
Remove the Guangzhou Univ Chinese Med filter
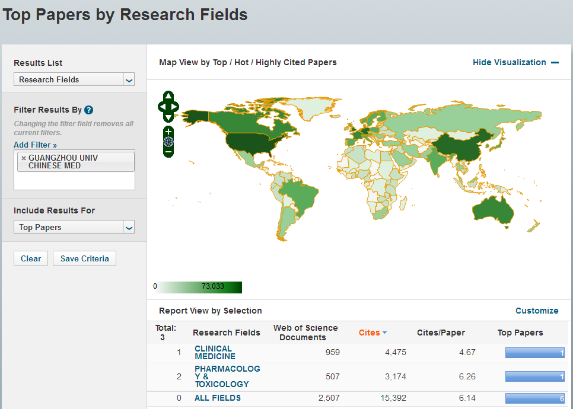tap(24, 158)
